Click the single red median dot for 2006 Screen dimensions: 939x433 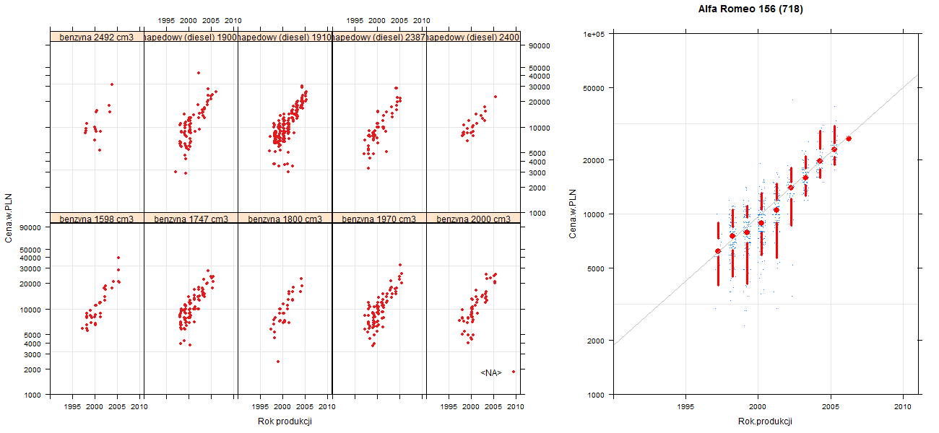(x=849, y=139)
